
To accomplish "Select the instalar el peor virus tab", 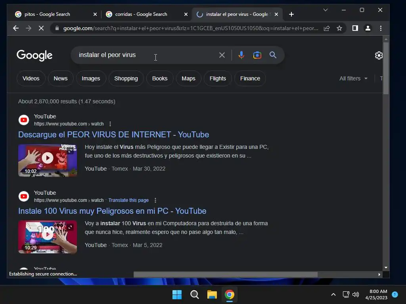I will [237, 14].
